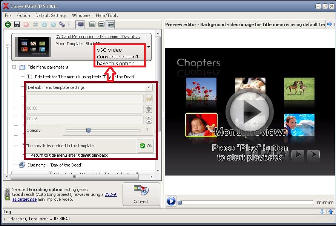Click the tree panel scroll down arrow
This screenshot has height=226, width=336.
[x=158, y=171]
